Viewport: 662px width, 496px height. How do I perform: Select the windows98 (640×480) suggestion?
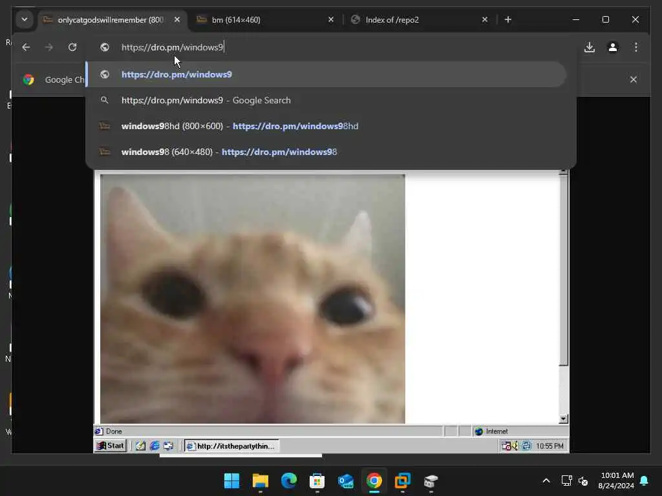click(326, 152)
